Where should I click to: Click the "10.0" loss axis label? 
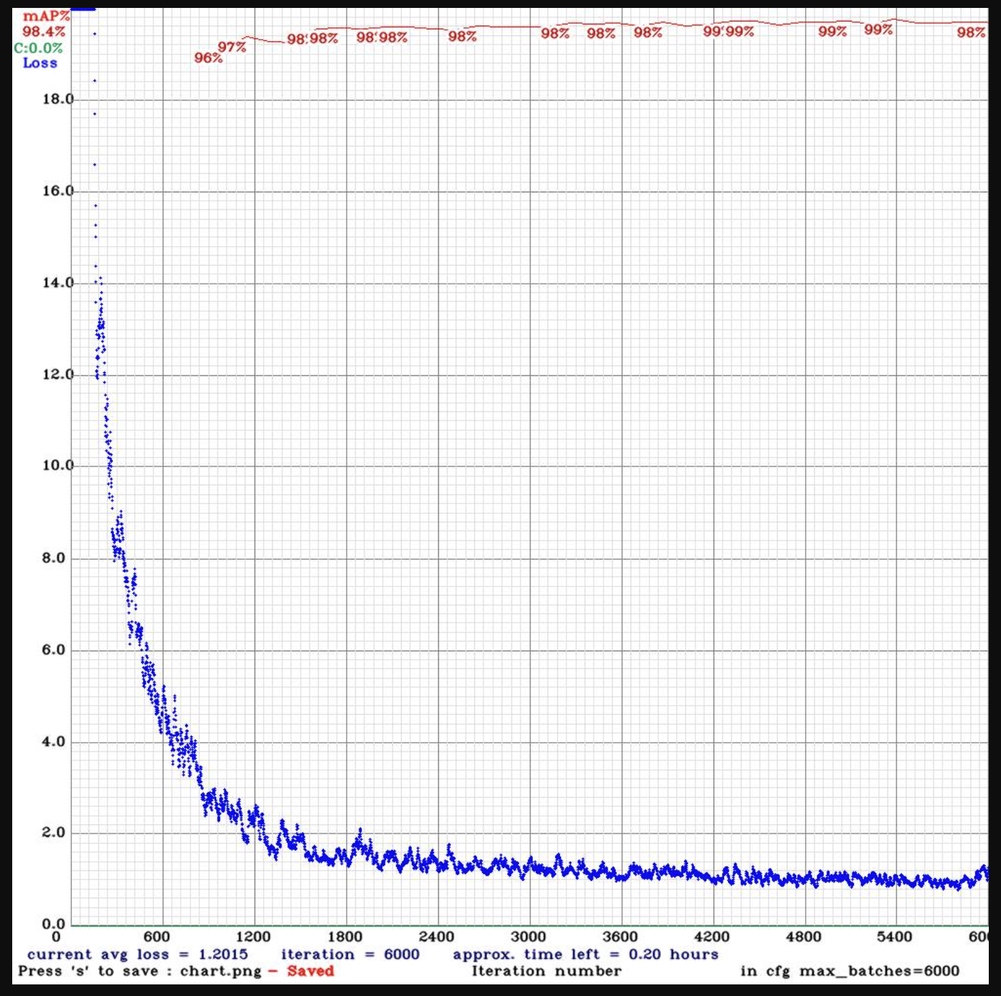click(57, 466)
